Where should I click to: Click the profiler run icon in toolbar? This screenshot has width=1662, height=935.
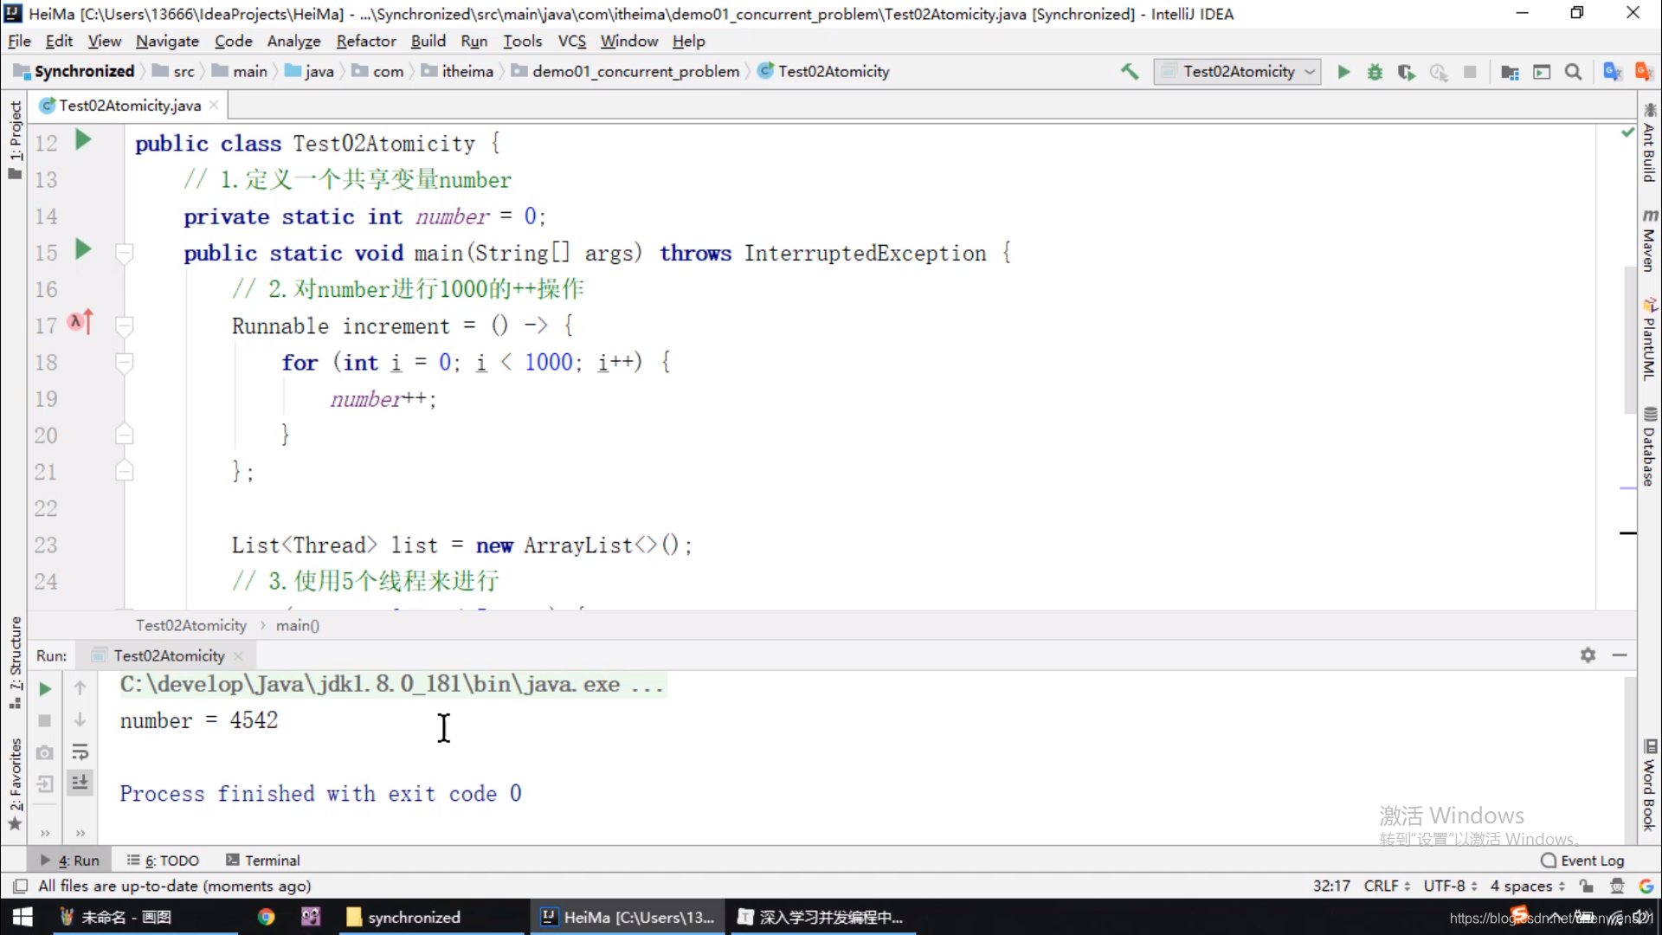click(x=1439, y=72)
